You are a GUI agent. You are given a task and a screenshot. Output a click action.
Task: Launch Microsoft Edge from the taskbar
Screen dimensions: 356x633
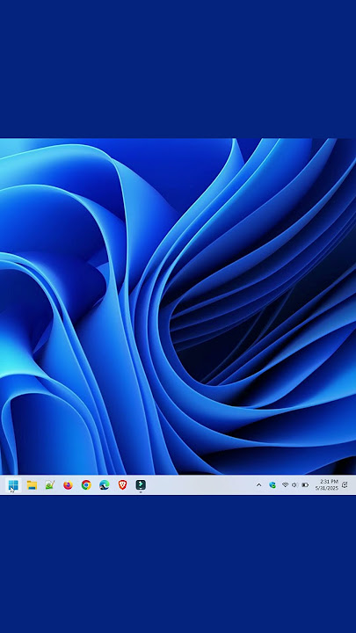coord(104,484)
